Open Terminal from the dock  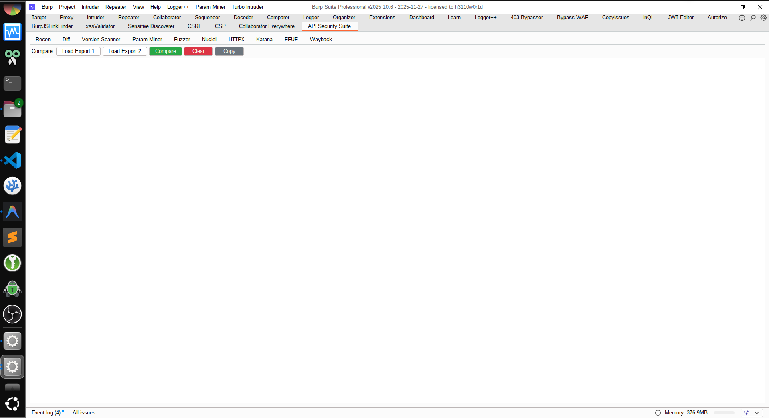tap(12, 83)
